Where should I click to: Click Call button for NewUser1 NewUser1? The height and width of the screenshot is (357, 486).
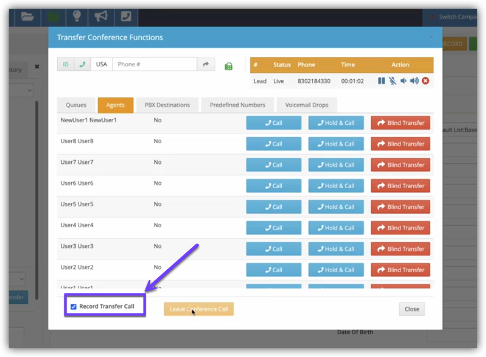pyautogui.click(x=274, y=123)
